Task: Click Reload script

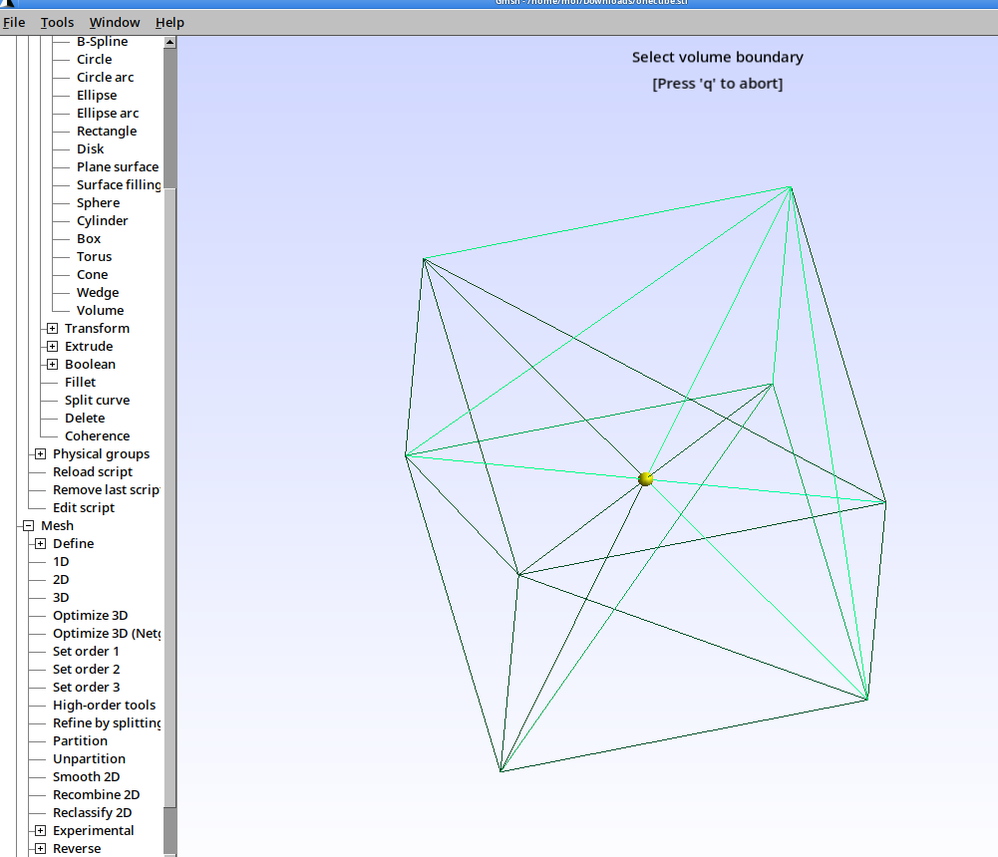Action: [93, 471]
